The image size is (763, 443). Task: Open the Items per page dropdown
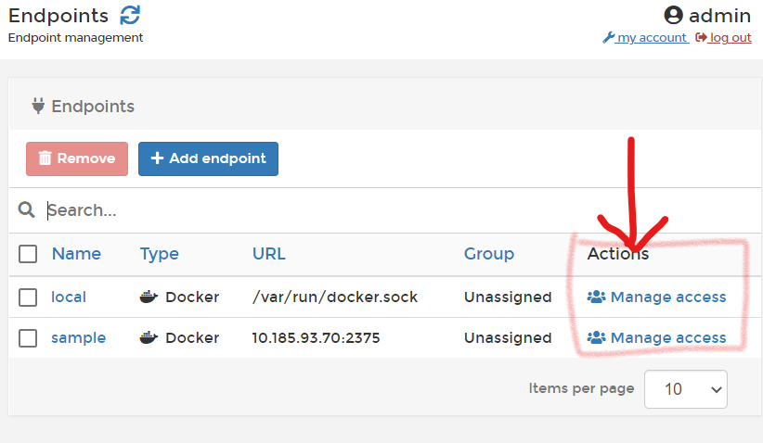[685, 389]
